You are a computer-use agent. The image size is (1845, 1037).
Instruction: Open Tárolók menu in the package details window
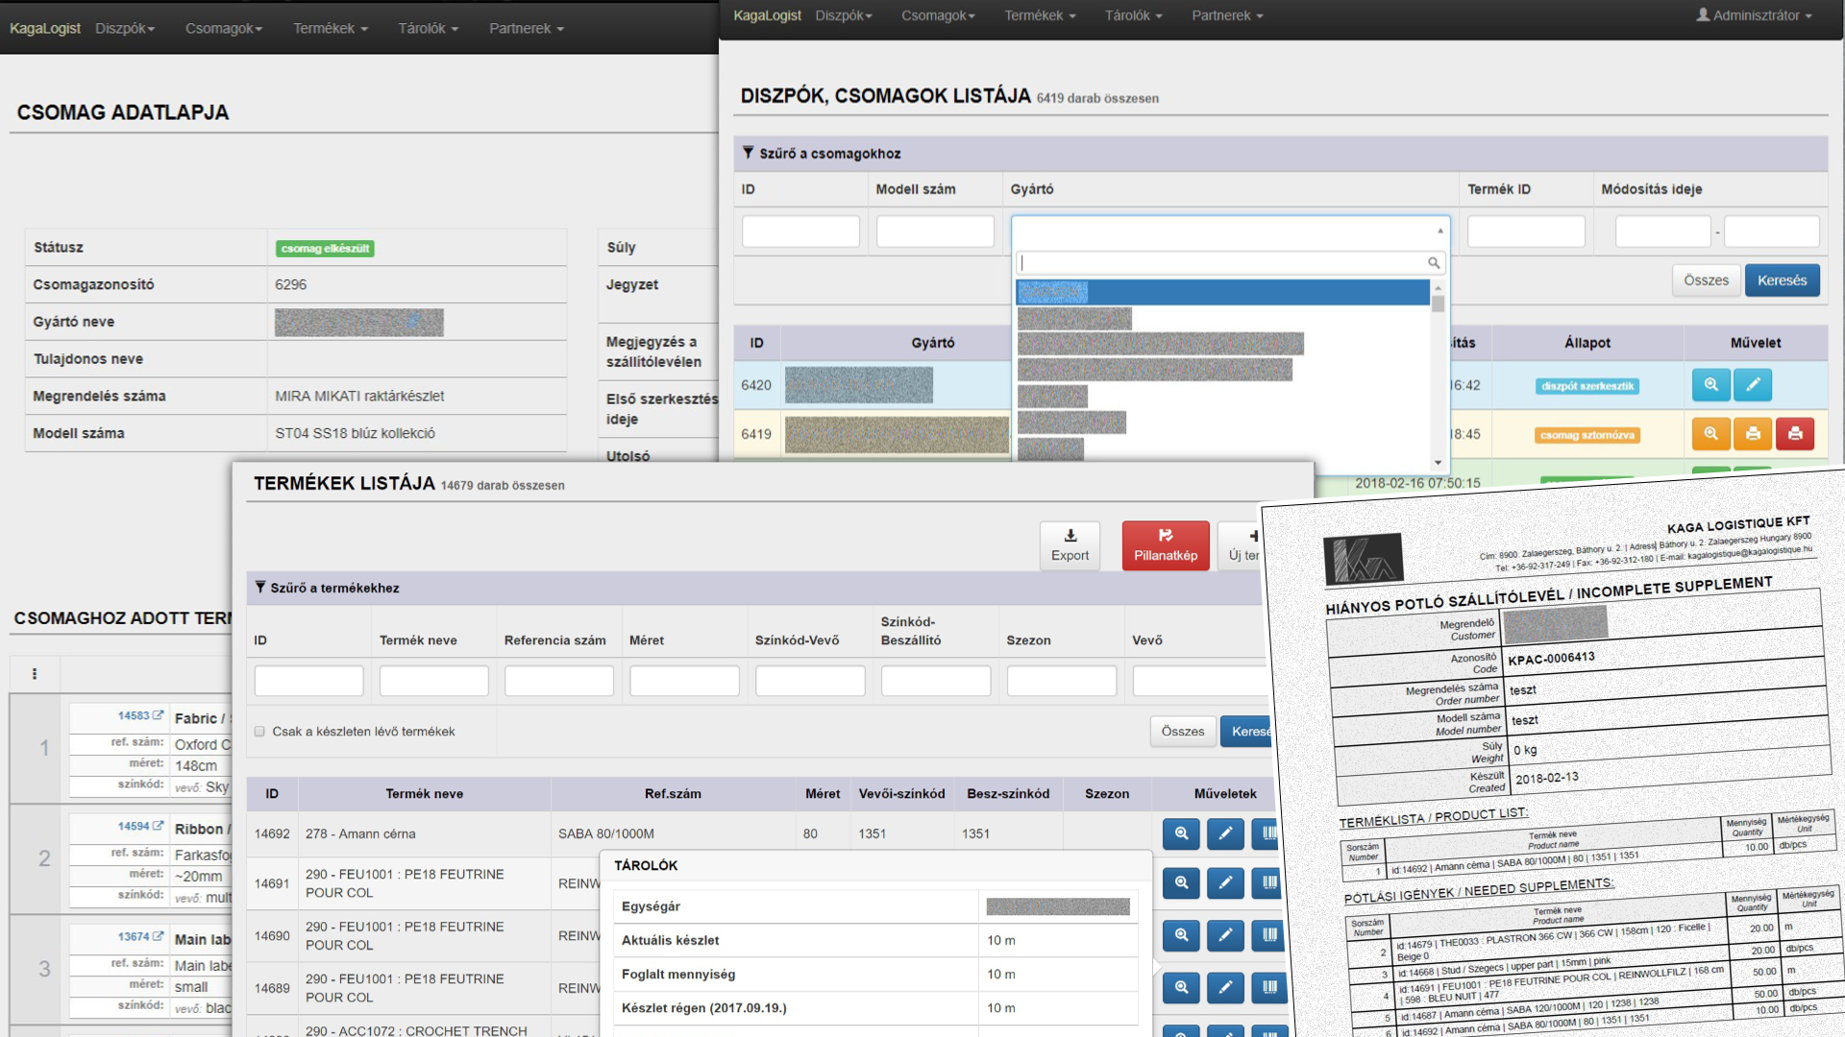pyautogui.click(x=429, y=29)
